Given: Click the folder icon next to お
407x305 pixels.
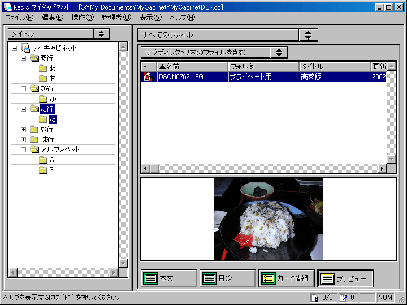Looking at the screenshot, I should point(43,79).
